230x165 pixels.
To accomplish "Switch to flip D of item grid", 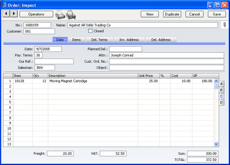I will (x=222, y=102).
